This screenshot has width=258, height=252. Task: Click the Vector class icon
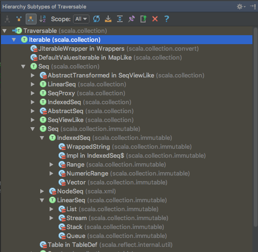tap(62, 183)
